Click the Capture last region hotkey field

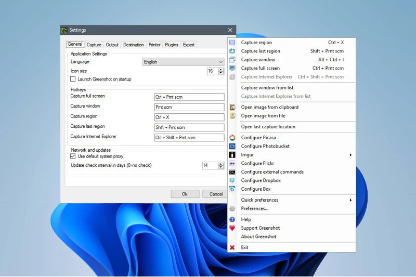189,127
